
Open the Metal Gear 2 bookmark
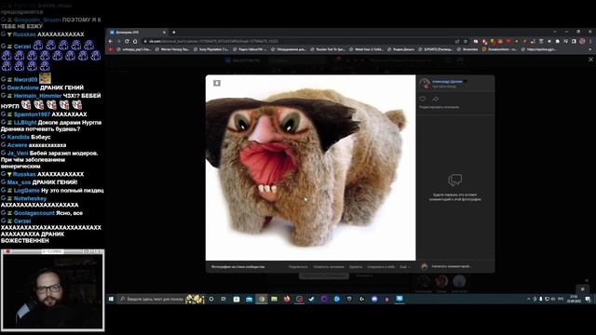366,49
